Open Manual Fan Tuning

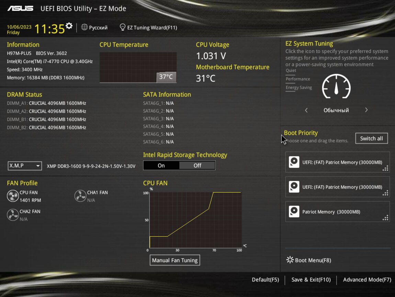coord(175,260)
